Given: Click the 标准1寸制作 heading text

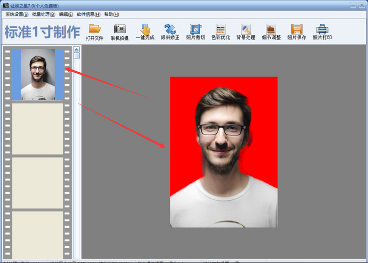Looking at the screenshot, I should click(42, 32).
